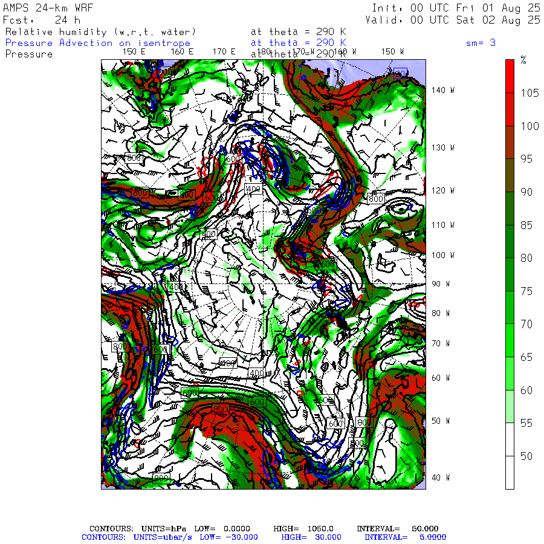Click the blue "sm= 3" smoothing label

point(481,43)
